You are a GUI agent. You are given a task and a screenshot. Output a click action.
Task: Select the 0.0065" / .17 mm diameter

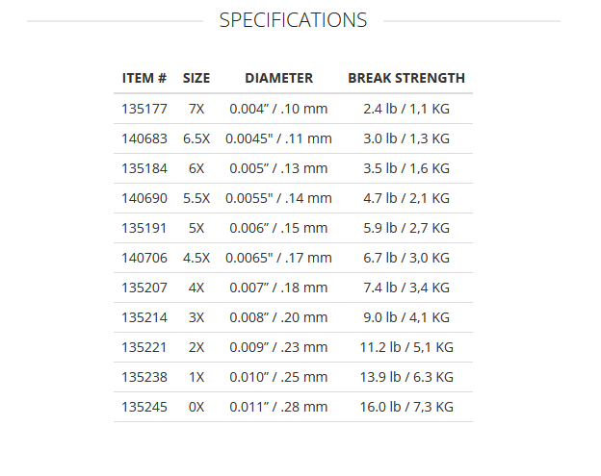tap(278, 258)
